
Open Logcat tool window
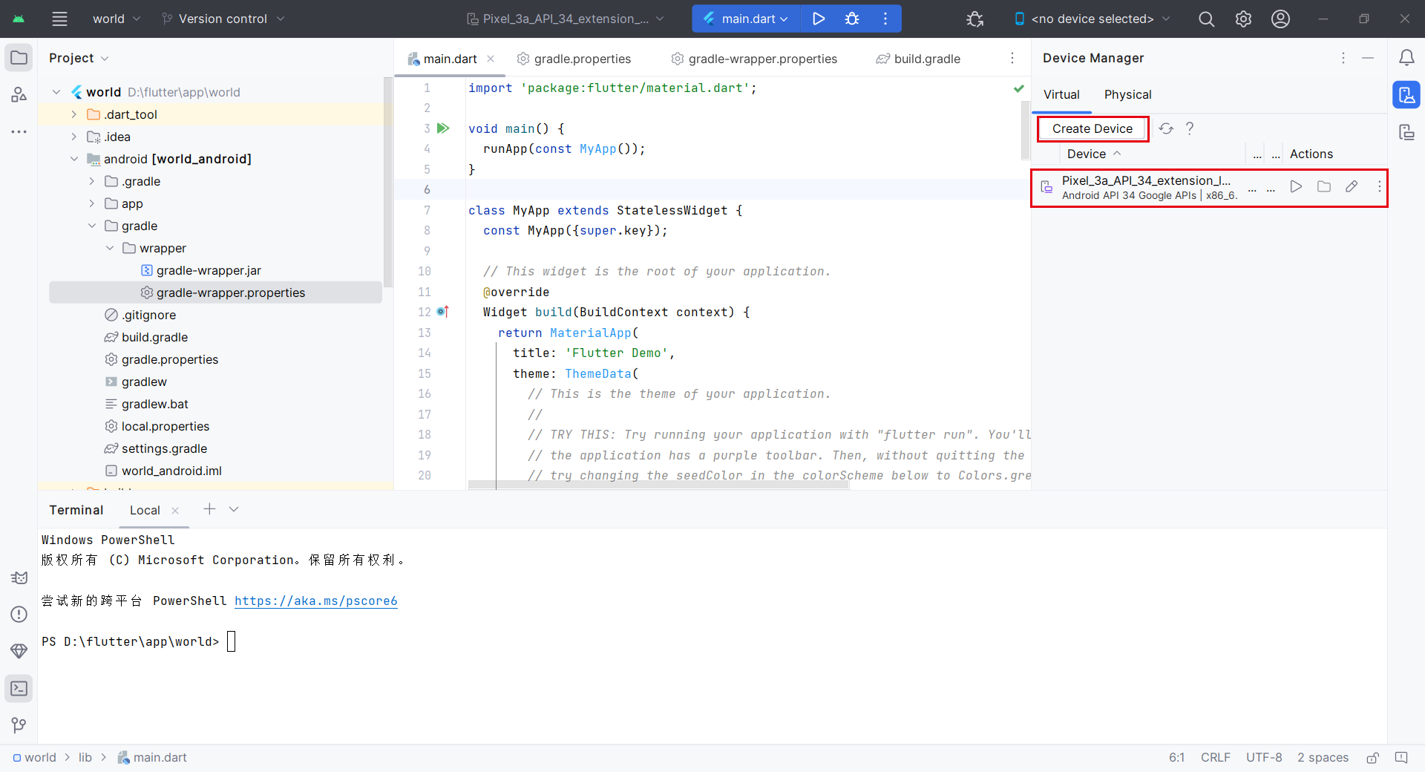point(19,578)
